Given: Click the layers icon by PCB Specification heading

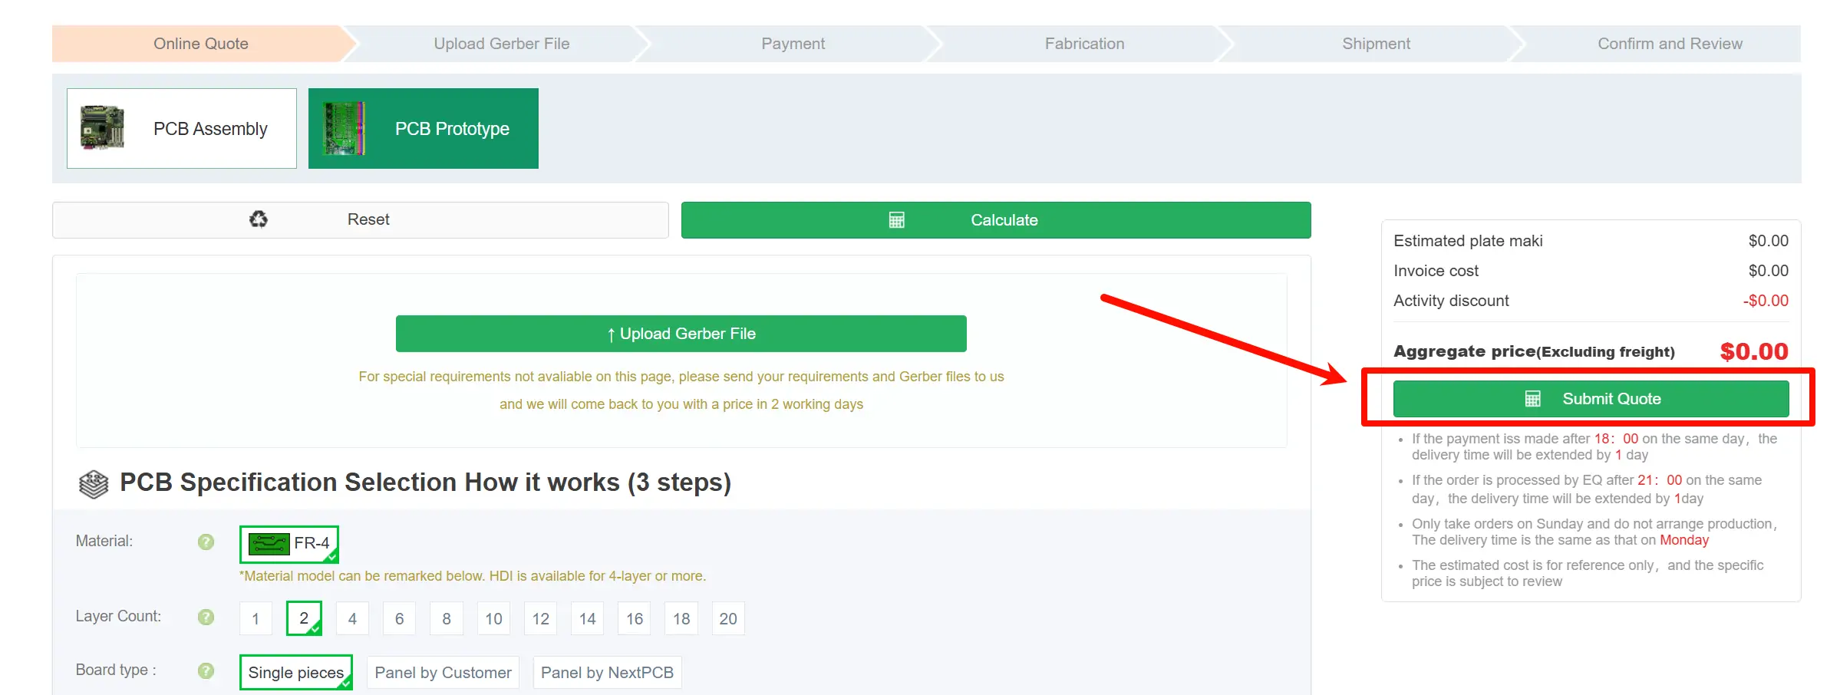Looking at the screenshot, I should click(x=94, y=484).
